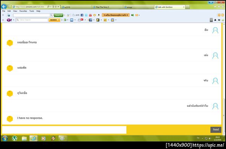Click user avatar beside the 'จริง' message
226x149 pixels.
[215, 81]
